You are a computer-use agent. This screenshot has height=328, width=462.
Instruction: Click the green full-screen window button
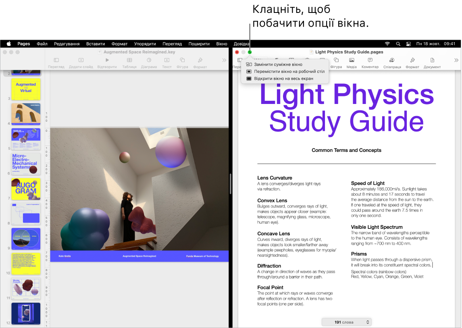[x=250, y=52]
